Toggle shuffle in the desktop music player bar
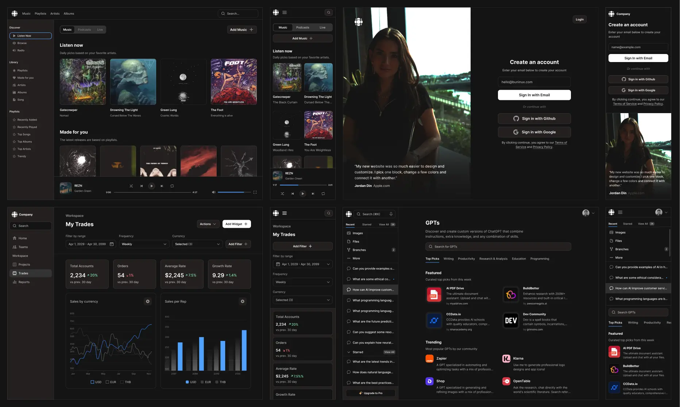 pyautogui.click(x=131, y=186)
